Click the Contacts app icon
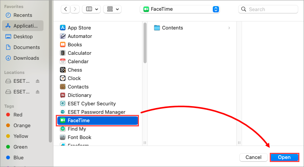Screen dimensions: 304x167 pos(63,87)
